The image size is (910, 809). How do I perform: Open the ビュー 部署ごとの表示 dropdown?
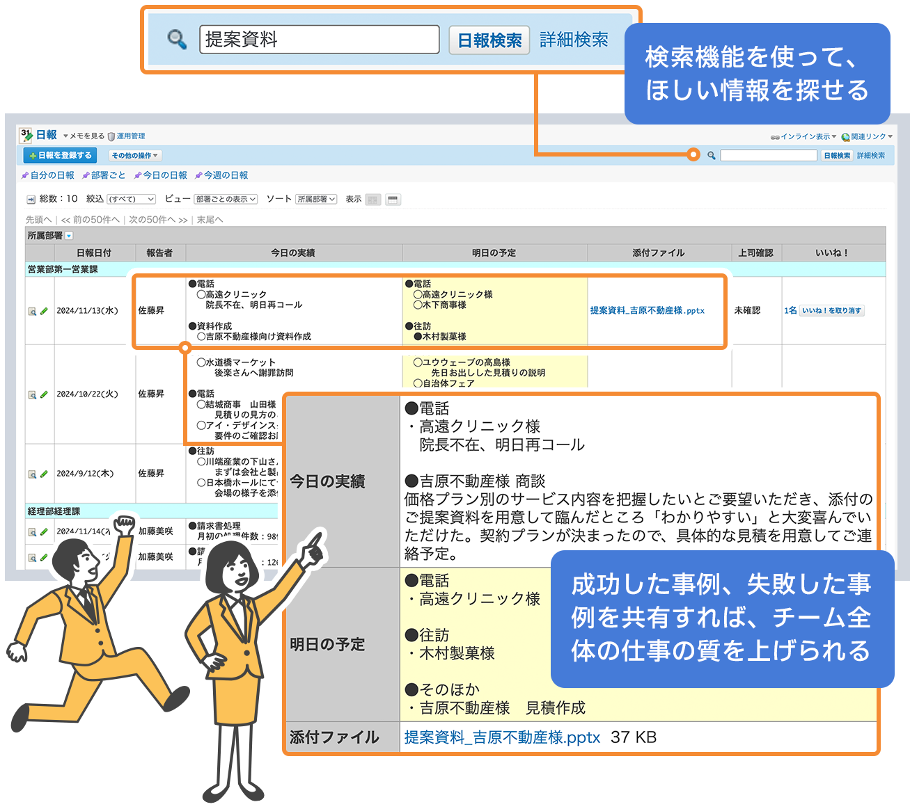(226, 200)
